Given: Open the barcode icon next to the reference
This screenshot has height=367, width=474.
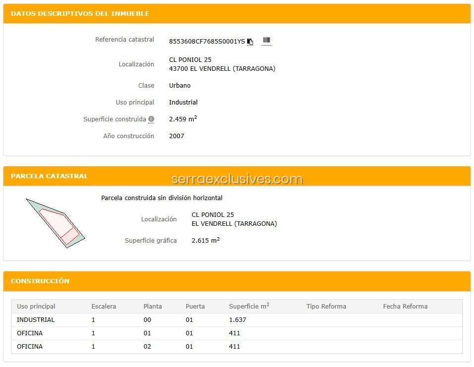Looking at the screenshot, I should (x=266, y=40).
